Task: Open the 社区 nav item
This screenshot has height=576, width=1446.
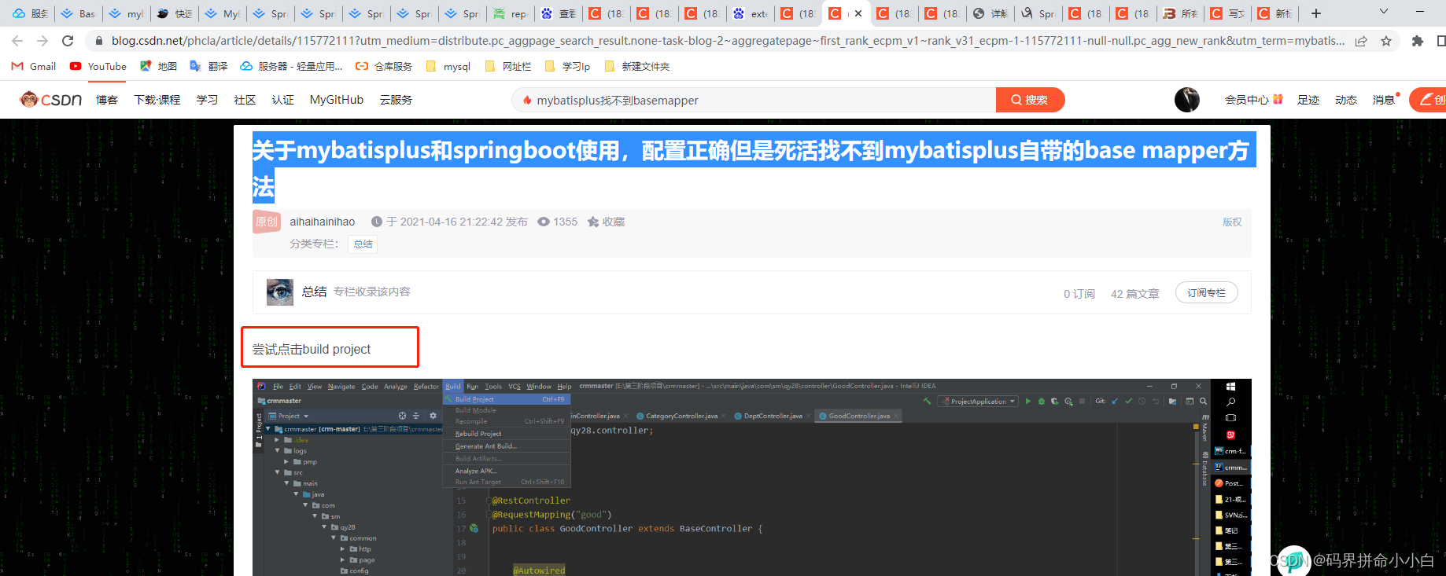Action: (x=245, y=100)
